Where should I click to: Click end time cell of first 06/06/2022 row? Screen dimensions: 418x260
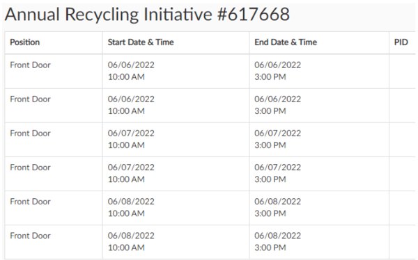click(x=319, y=72)
